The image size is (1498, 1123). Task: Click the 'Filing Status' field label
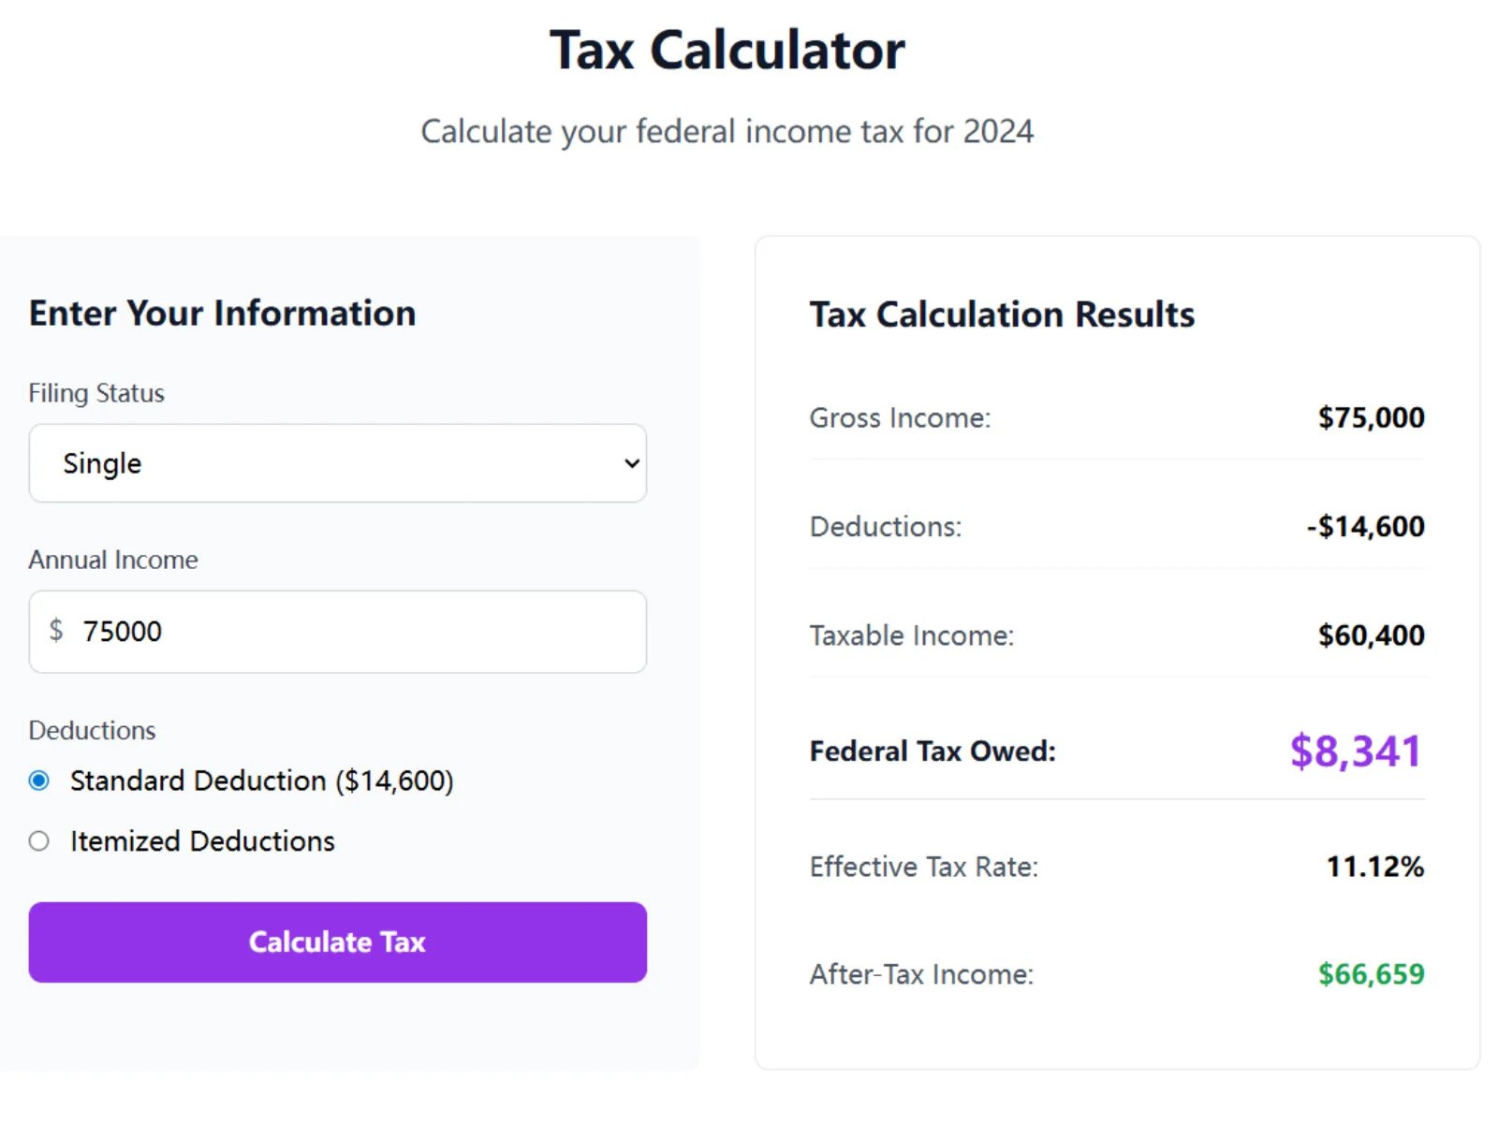96,393
